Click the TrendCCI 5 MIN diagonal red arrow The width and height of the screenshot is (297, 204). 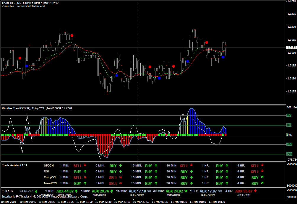[x=121, y=183]
